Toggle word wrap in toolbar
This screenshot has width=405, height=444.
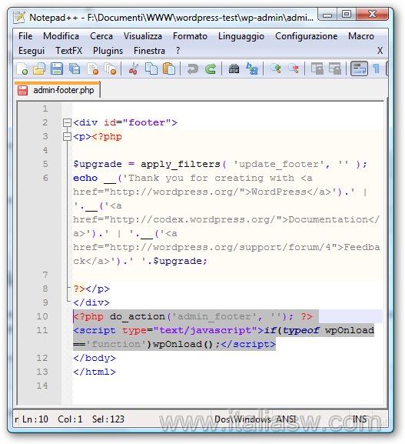coord(359,68)
